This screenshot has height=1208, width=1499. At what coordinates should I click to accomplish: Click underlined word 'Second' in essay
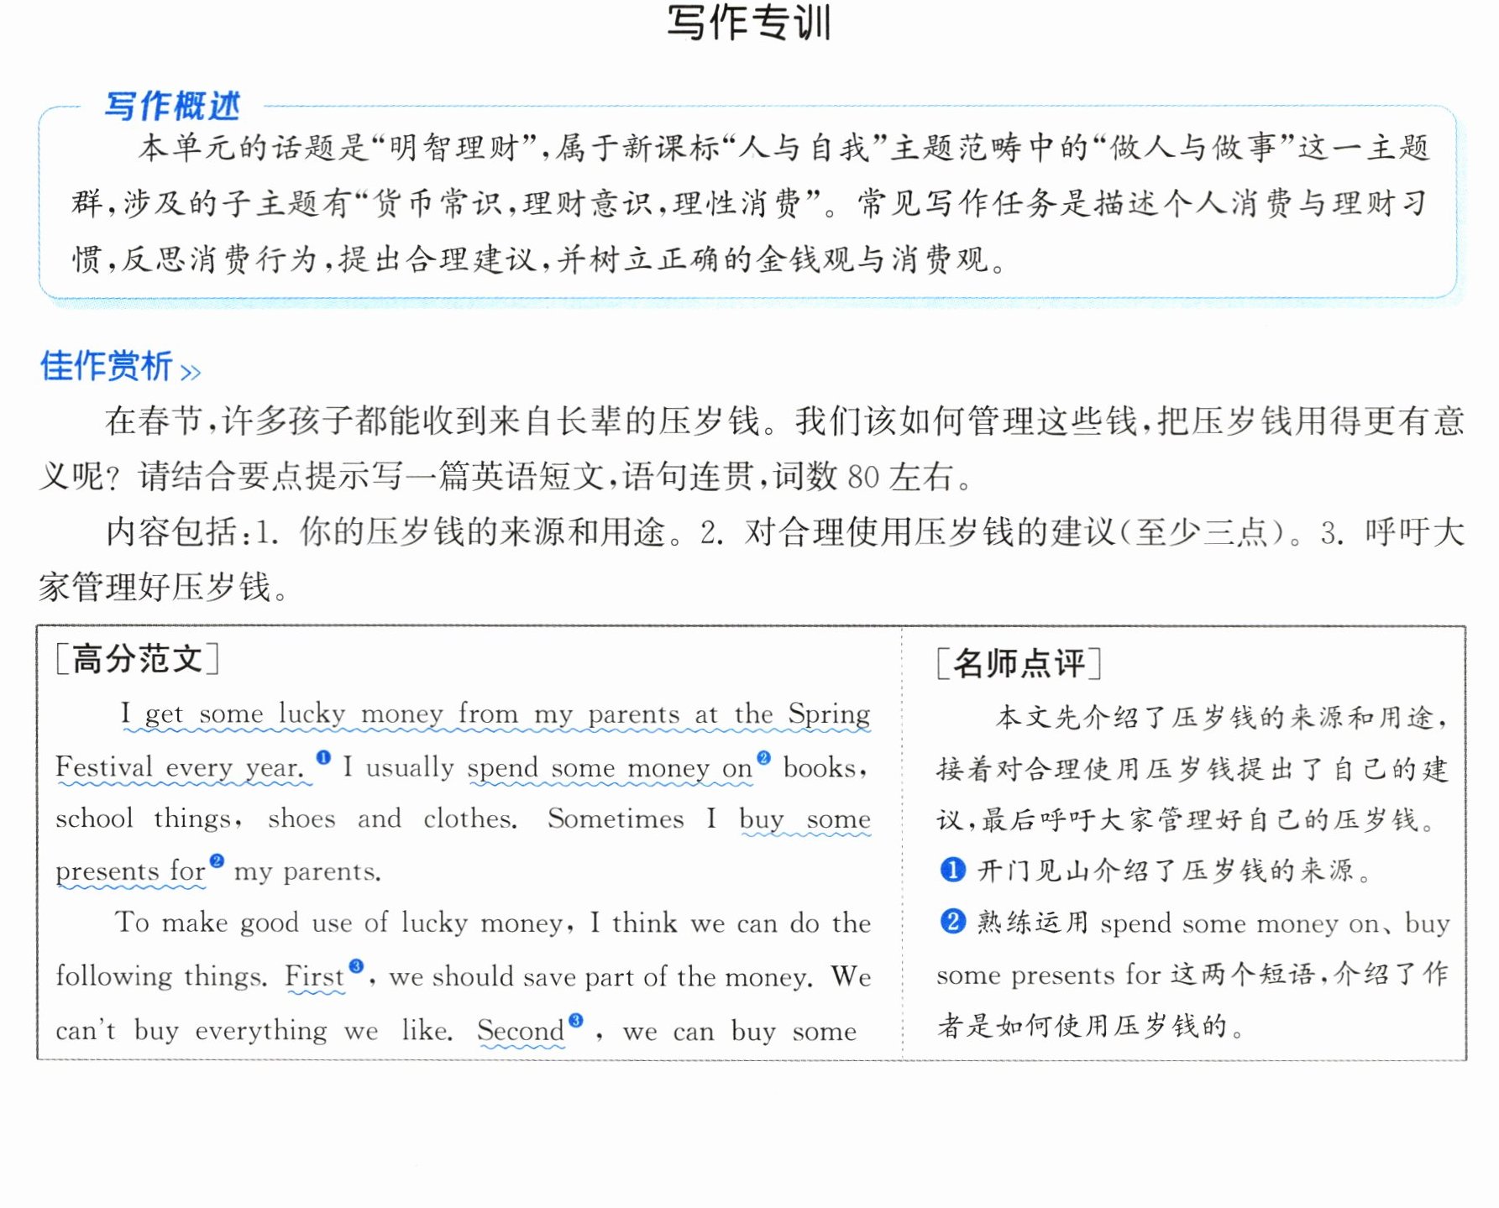click(521, 1031)
